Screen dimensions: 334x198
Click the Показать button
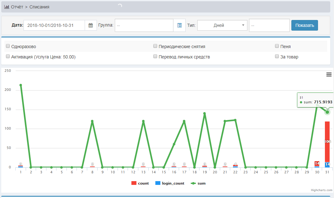click(x=305, y=26)
